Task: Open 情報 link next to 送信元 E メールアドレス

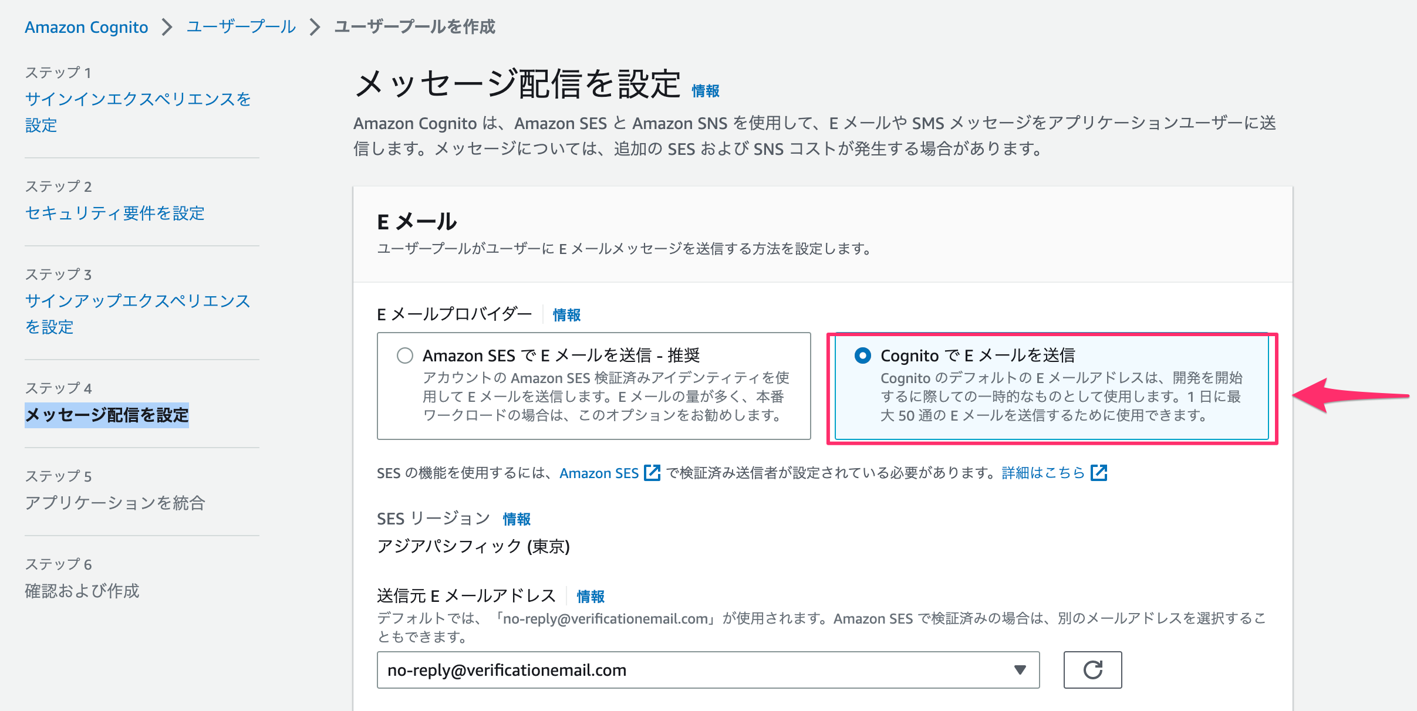Action: 591,597
